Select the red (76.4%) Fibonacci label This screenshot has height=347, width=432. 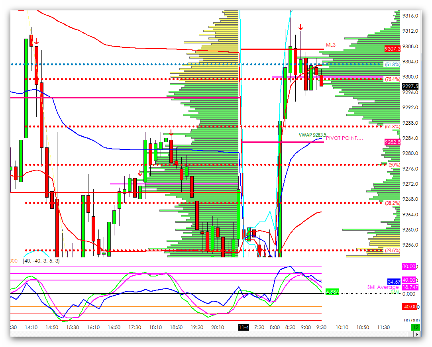click(x=392, y=79)
